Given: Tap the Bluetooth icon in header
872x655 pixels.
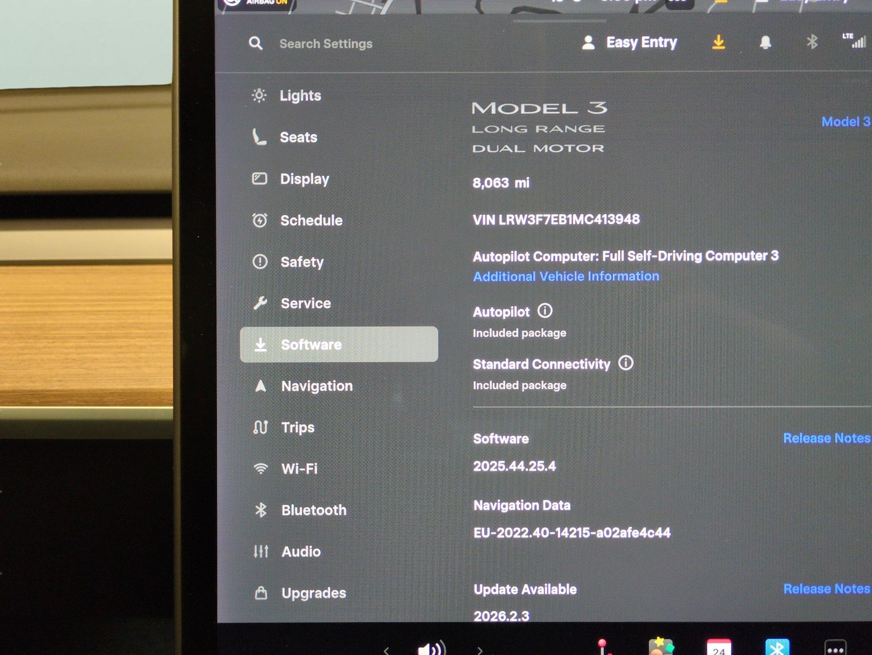Looking at the screenshot, I should coord(812,42).
